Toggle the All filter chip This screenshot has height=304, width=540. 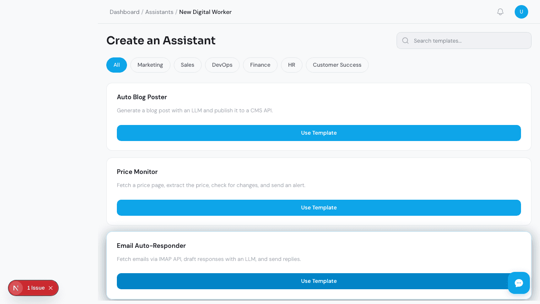coord(116,65)
